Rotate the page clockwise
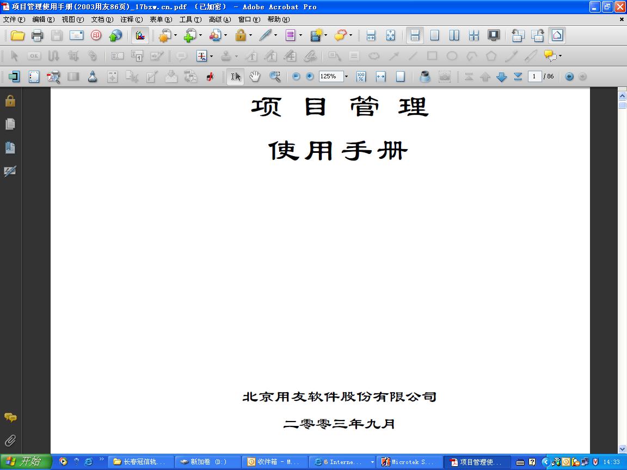Viewport: 627px width, 470px height. click(x=537, y=35)
